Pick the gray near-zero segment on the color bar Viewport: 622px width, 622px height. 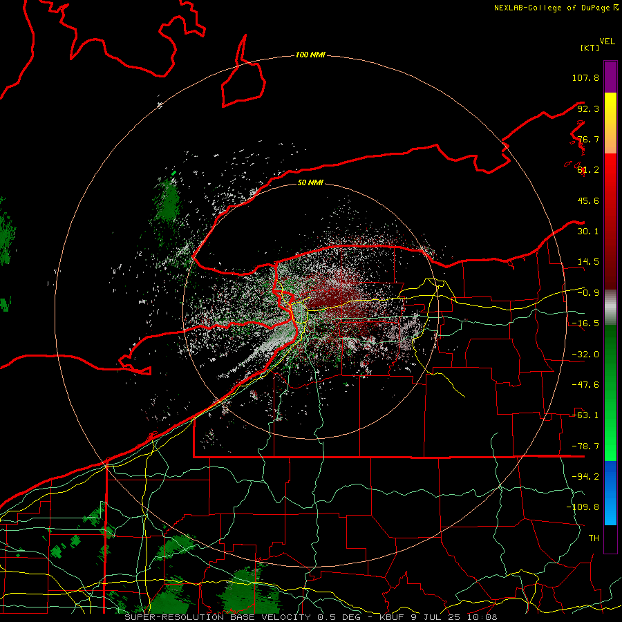[x=610, y=308]
